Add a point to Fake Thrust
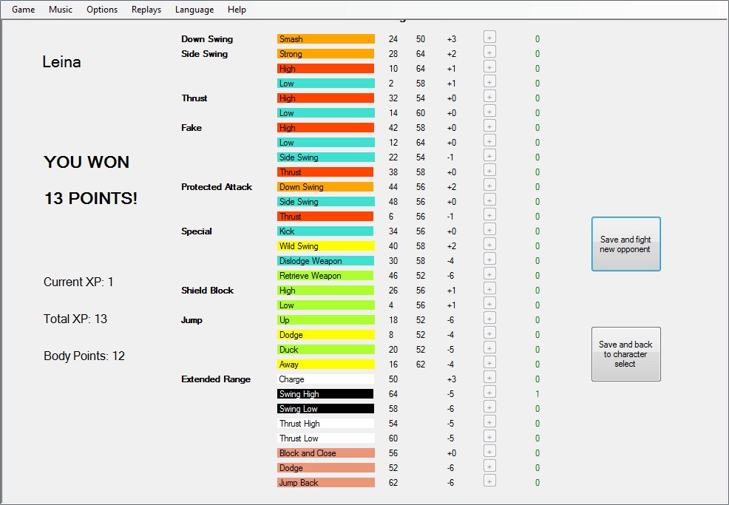729x505 pixels. (x=489, y=170)
